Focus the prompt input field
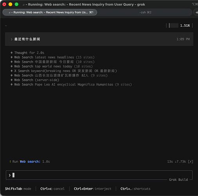 pos(99,175)
